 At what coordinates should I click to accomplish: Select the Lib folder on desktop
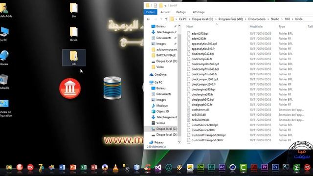(x=74, y=58)
